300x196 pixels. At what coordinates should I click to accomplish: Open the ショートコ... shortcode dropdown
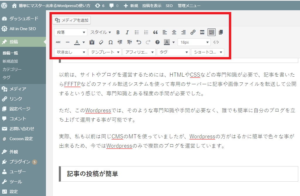pyautogui.click(x=208, y=52)
